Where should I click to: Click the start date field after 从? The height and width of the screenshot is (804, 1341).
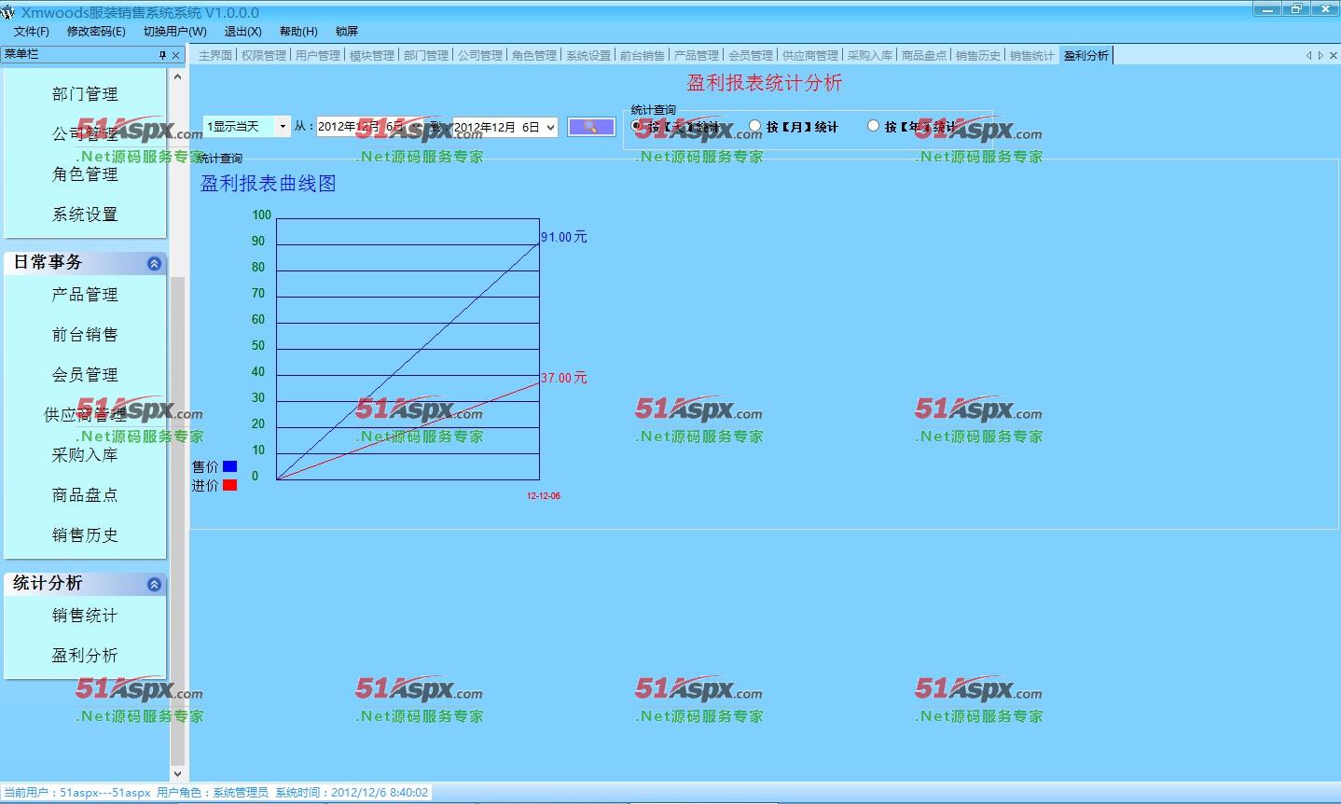click(359, 127)
